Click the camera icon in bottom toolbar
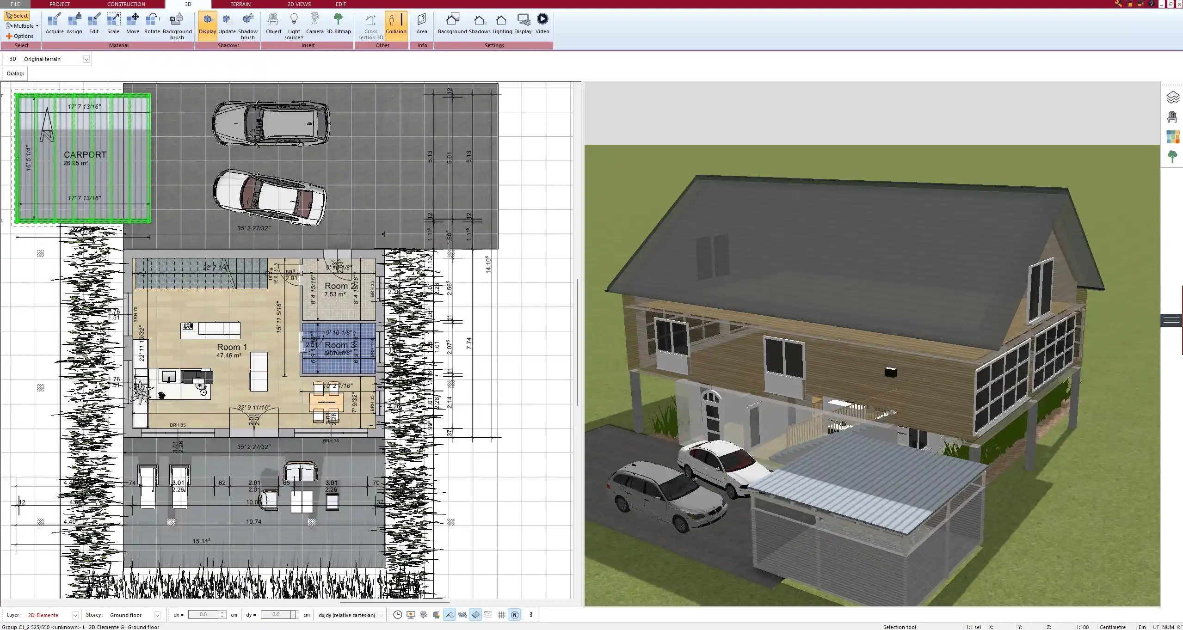The image size is (1183, 630). 423,615
